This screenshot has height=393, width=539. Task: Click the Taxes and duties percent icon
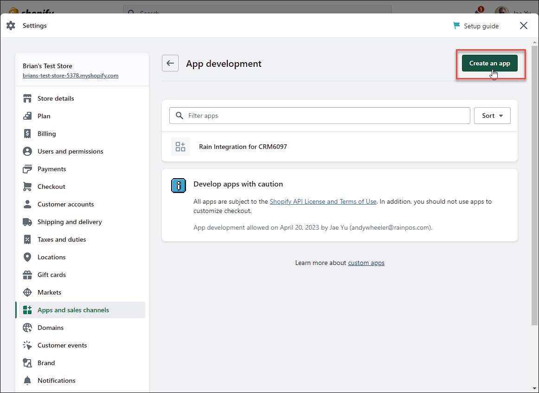click(x=27, y=239)
